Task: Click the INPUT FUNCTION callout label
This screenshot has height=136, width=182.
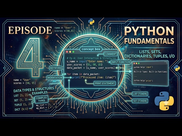Action: 121,62
